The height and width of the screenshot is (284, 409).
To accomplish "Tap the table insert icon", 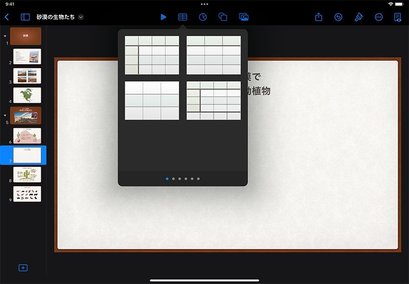I will click(x=183, y=17).
